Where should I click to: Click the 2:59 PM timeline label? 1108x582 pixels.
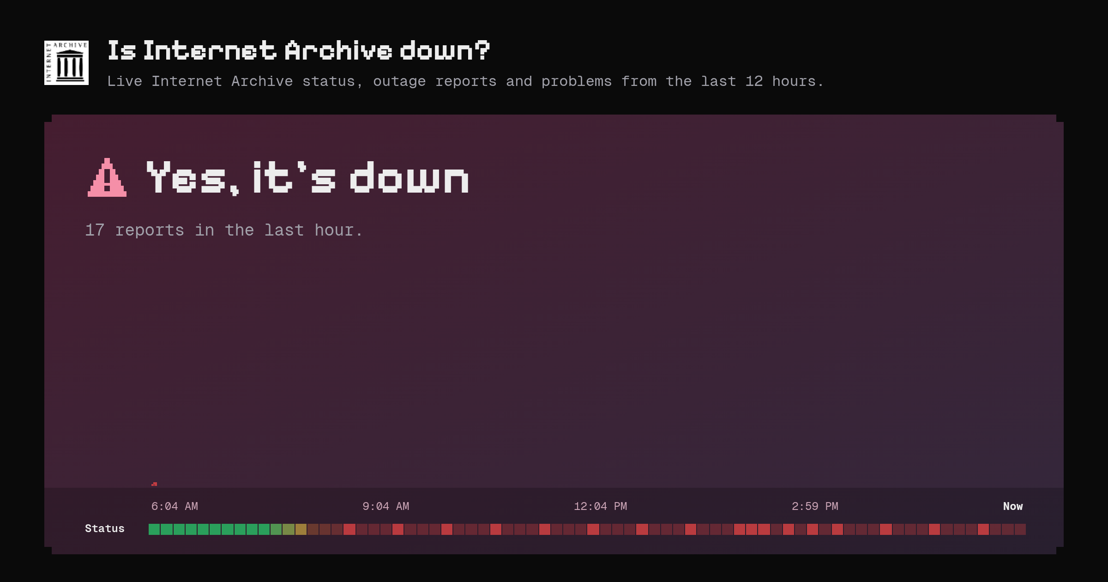pyautogui.click(x=815, y=506)
